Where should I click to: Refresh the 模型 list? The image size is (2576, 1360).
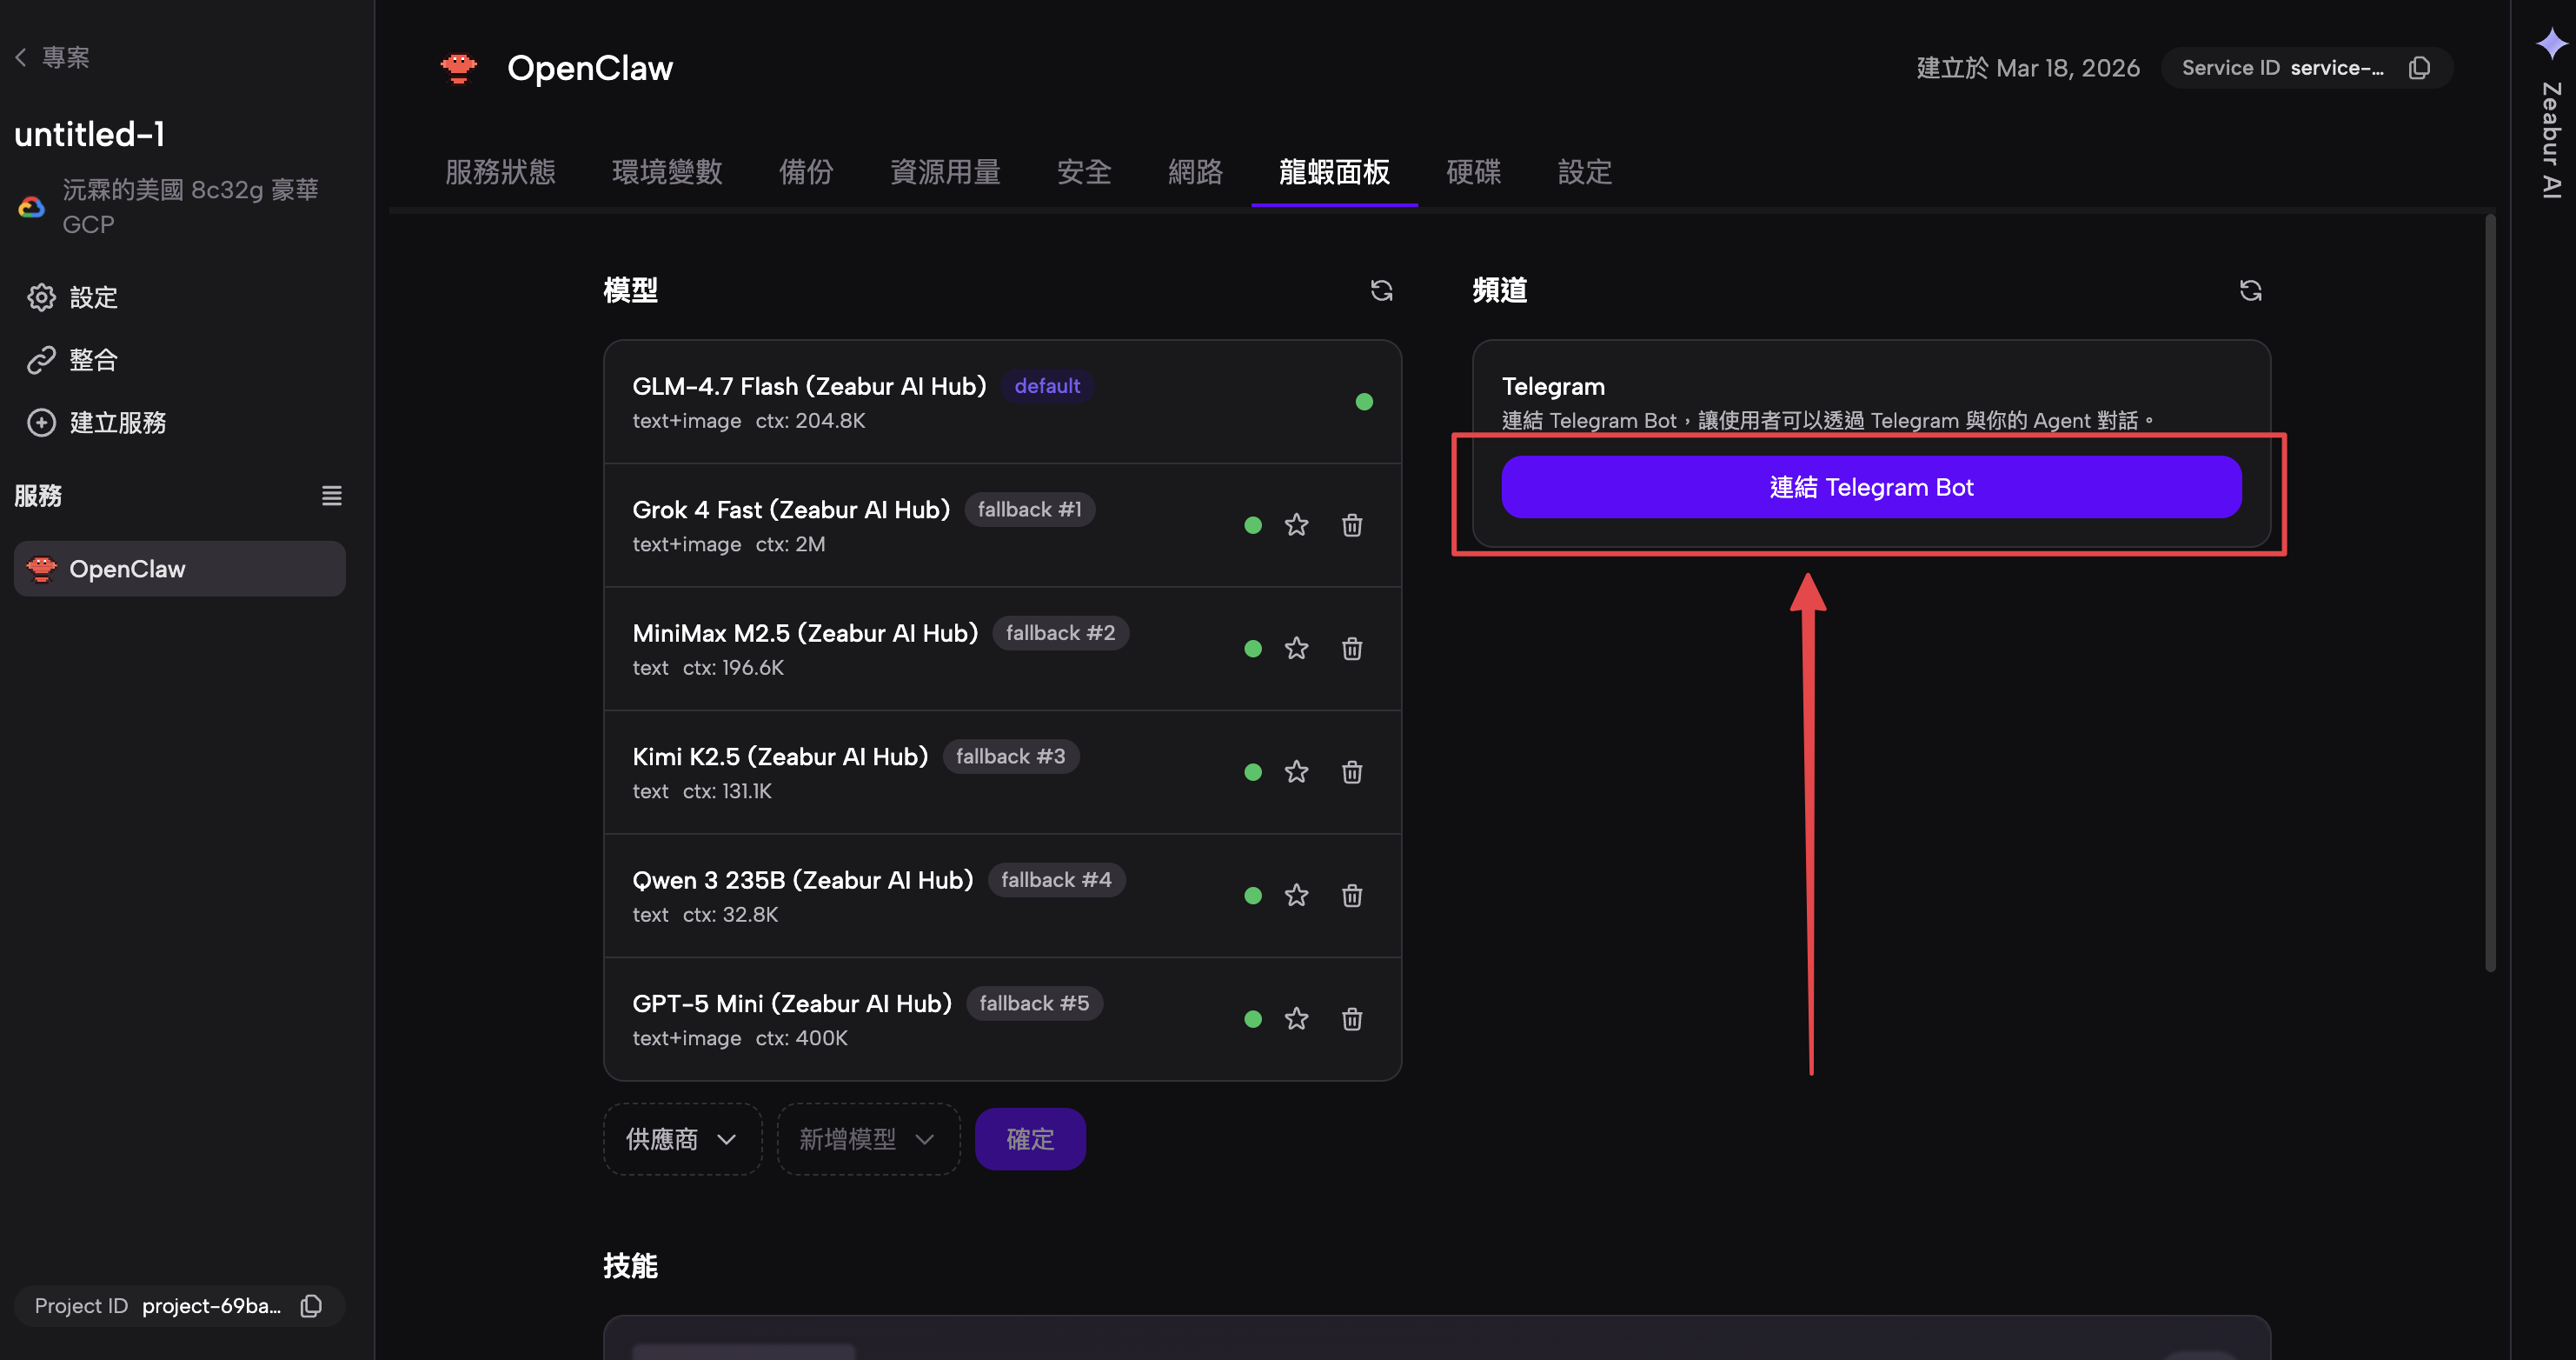coord(1381,290)
